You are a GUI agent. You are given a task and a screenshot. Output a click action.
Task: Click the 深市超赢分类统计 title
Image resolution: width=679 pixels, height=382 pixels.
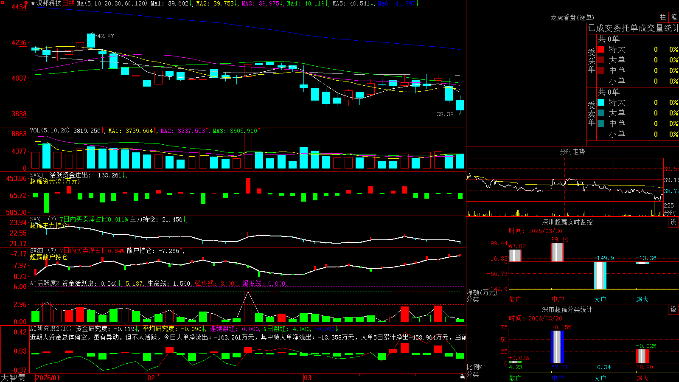click(567, 309)
